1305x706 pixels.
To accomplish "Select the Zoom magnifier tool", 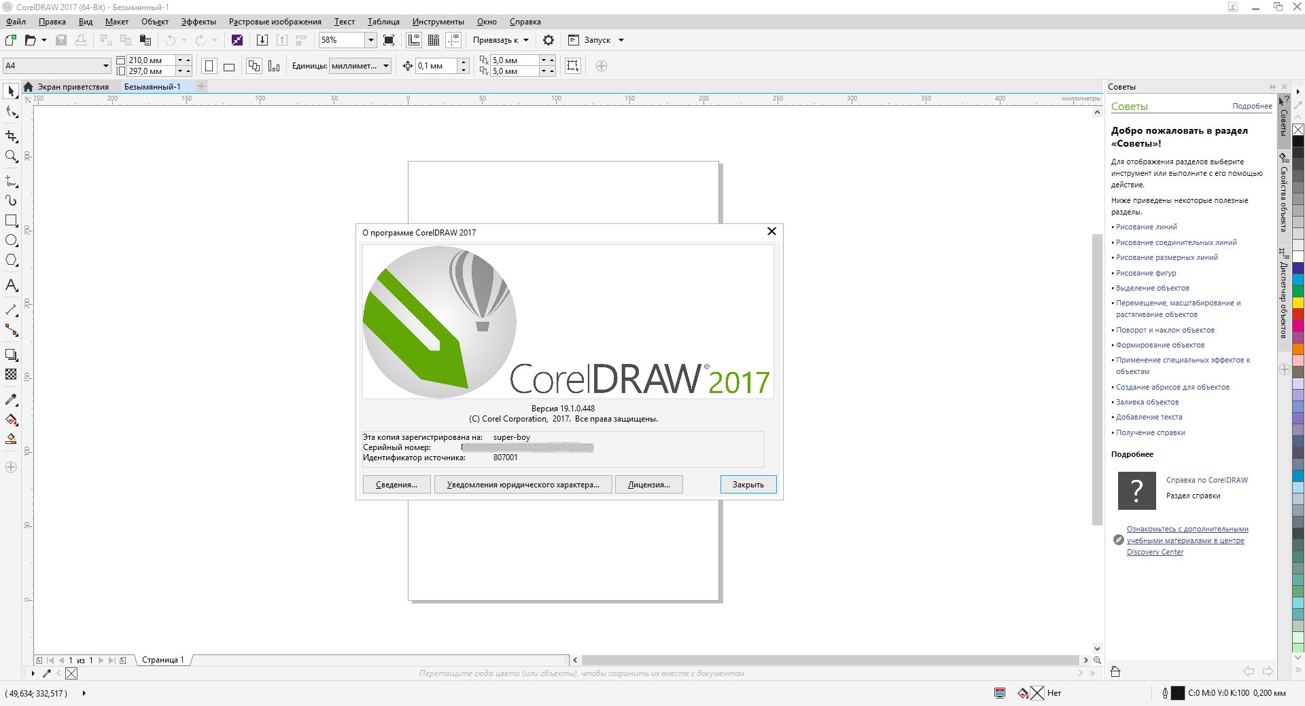I will pyautogui.click(x=11, y=157).
